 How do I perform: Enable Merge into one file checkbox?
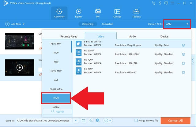pyautogui.click(x=136, y=121)
